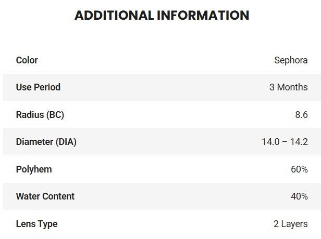Click the Lens Type label

pyautogui.click(x=36, y=224)
